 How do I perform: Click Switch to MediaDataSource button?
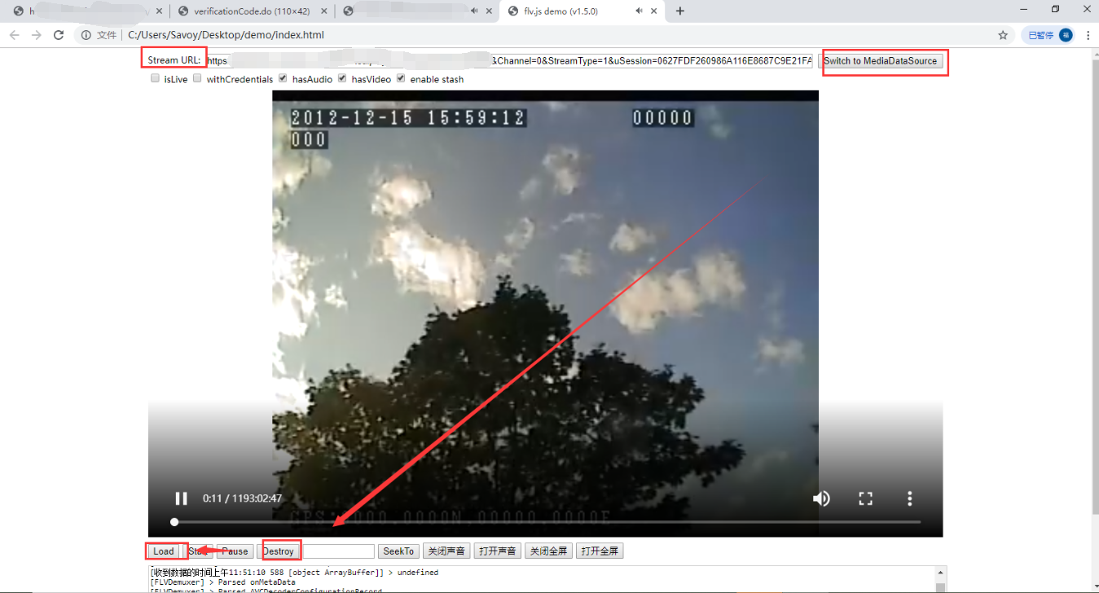click(x=881, y=61)
